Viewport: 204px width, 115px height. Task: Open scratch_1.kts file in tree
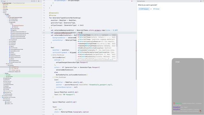[x=9, y=103]
